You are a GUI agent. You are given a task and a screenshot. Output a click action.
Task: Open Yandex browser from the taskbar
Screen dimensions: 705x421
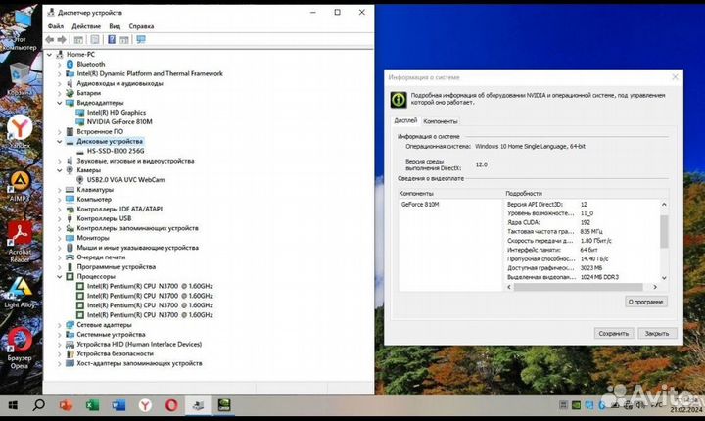pos(145,405)
